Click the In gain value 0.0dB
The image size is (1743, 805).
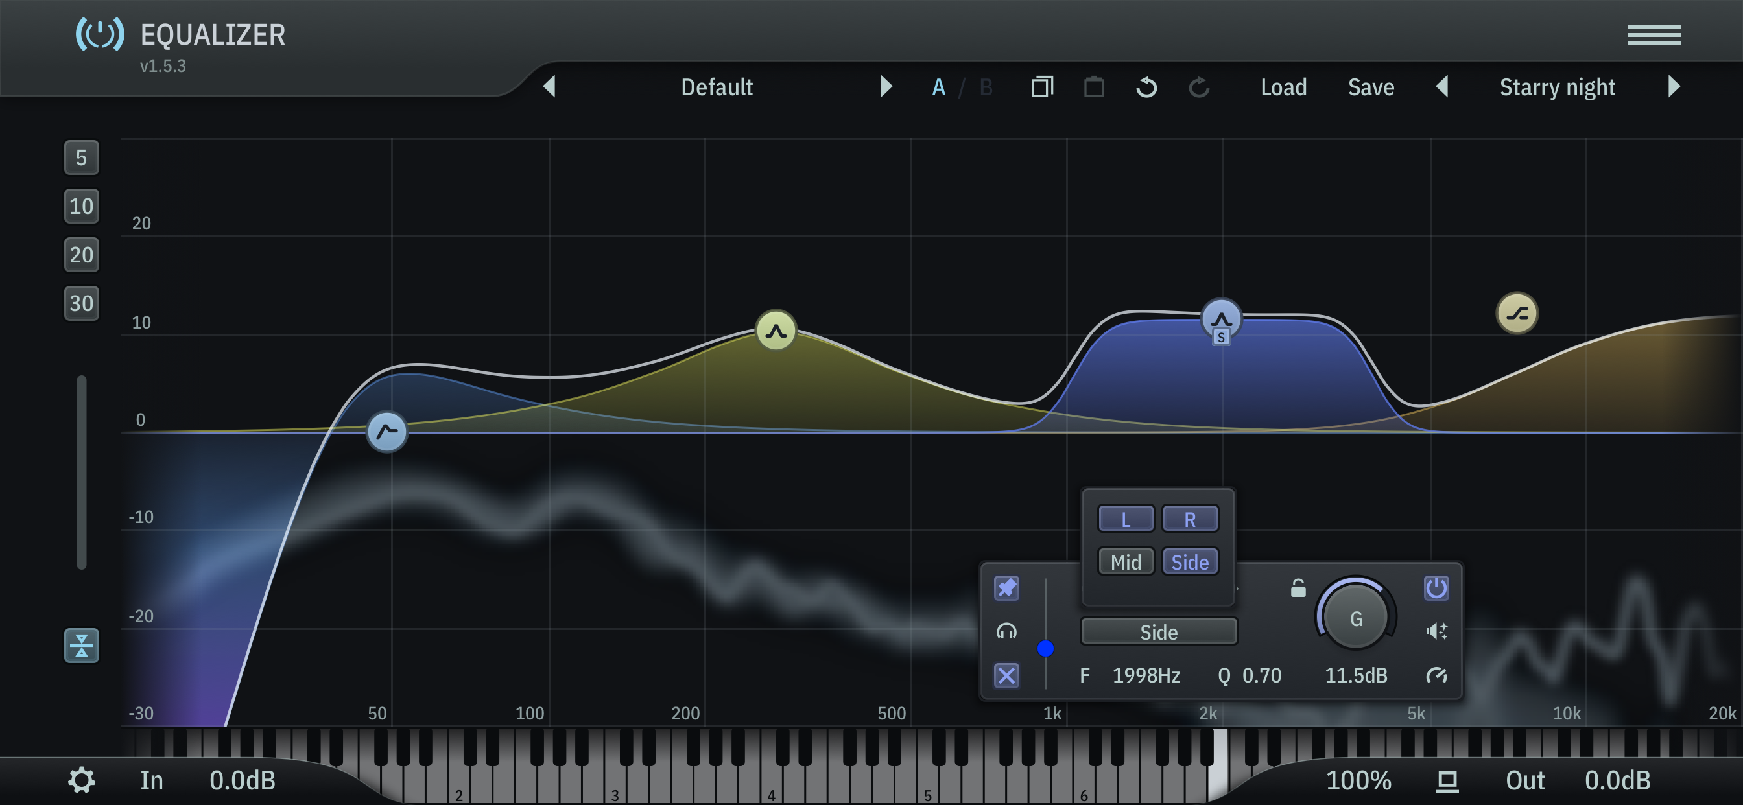243,780
